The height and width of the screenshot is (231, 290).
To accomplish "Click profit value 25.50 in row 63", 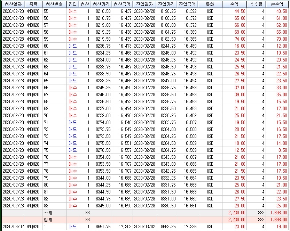I will click(234, 67).
